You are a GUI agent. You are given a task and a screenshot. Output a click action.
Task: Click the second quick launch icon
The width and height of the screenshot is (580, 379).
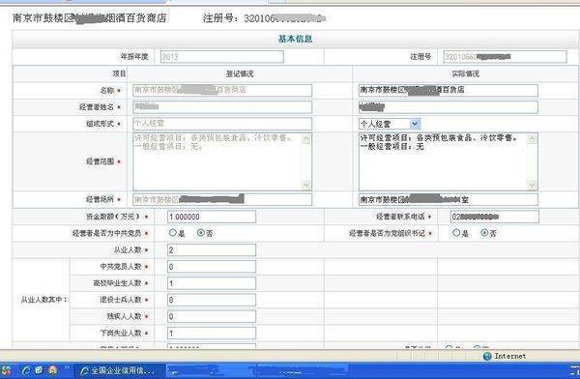40,370
